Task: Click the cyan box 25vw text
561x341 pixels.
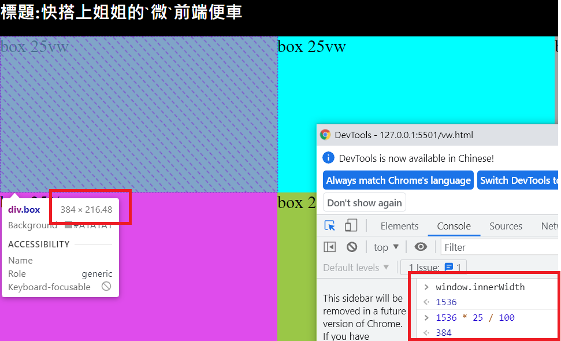Action: (311, 46)
